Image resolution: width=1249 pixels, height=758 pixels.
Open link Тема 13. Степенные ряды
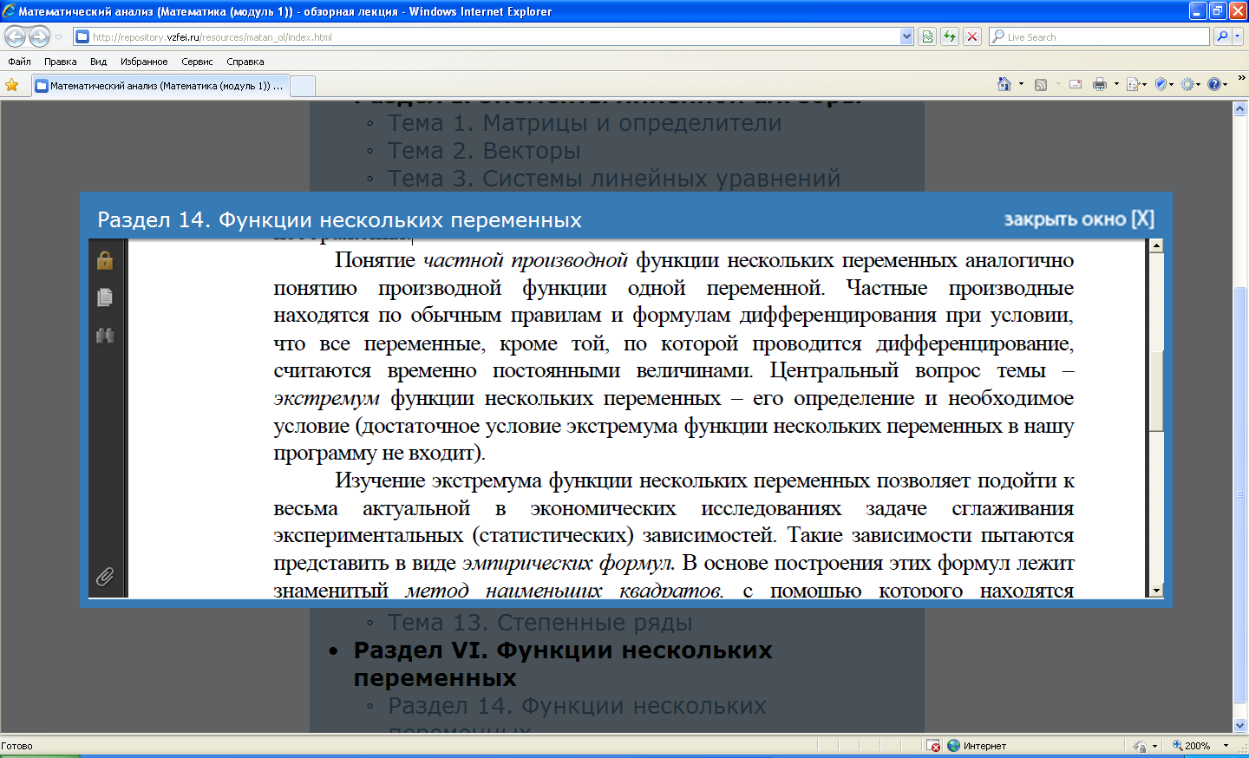(x=539, y=623)
